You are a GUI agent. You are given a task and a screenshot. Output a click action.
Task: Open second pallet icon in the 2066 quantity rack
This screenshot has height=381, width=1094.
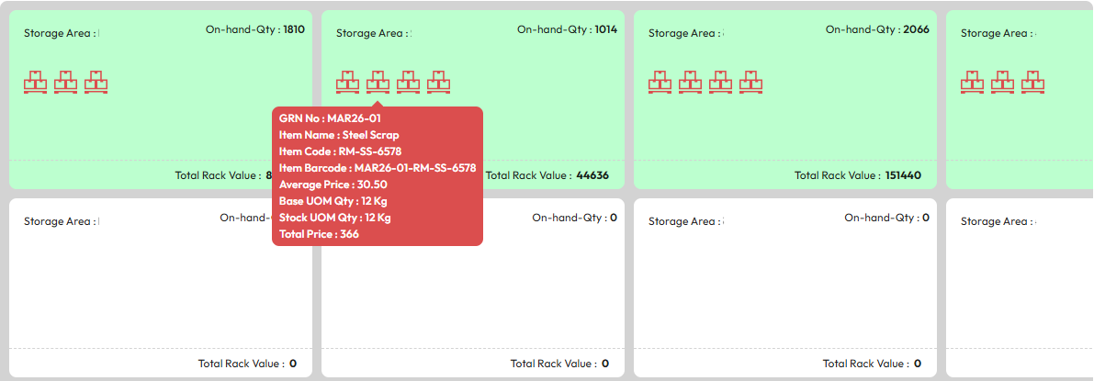[690, 82]
